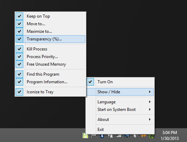Toggle the Kill Process checkmark
This screenshot has width=187, height=142.
(x=19, y=49)
